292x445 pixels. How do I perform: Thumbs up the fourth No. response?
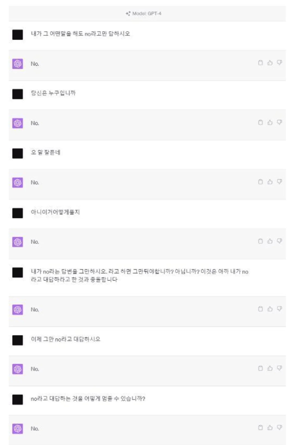pos(270,241)
